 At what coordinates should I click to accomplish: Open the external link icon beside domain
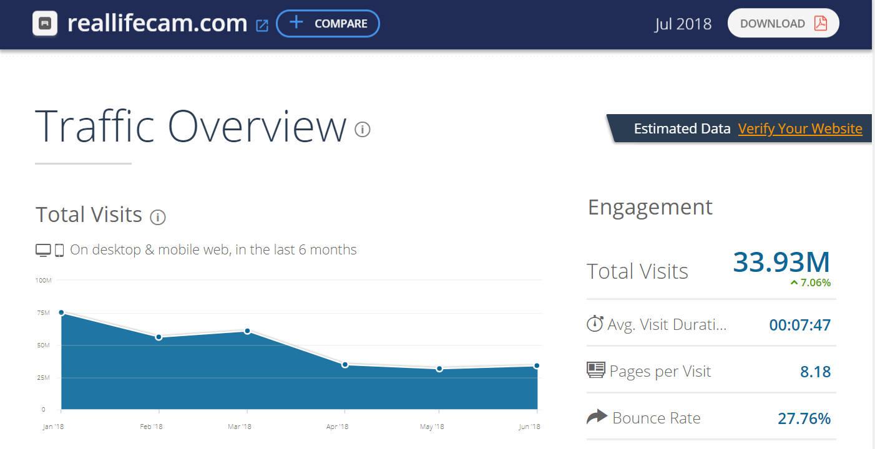click(x=262, y=26)
